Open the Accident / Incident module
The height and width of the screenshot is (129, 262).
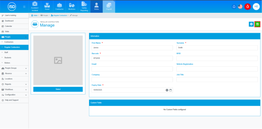[x=35, y=6]
